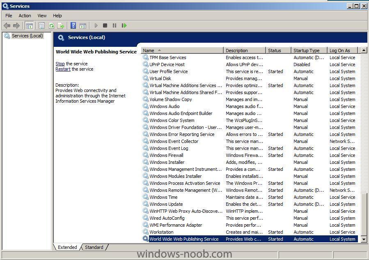Click the Forward arrow toolbar icon
This screenshot has height=260, width=369.
click(x=16, y=25)
